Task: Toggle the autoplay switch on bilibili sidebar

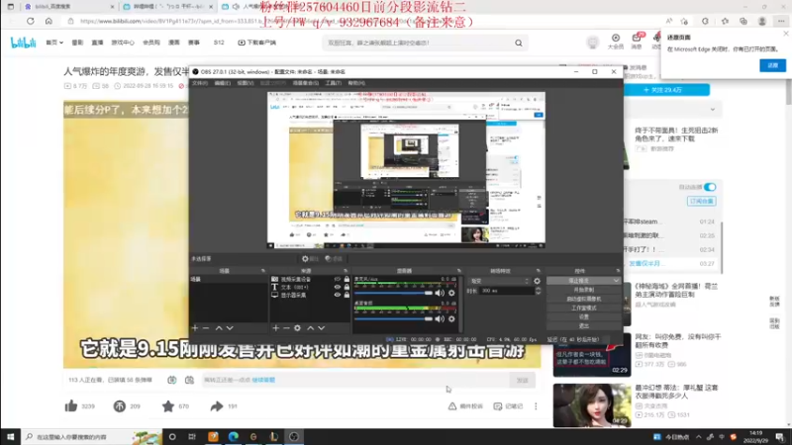Action: pos(710,187)
